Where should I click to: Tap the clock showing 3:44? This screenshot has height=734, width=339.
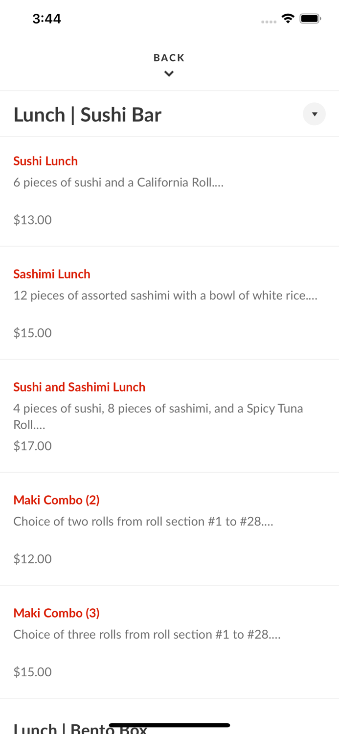click(x=47, y=19)
